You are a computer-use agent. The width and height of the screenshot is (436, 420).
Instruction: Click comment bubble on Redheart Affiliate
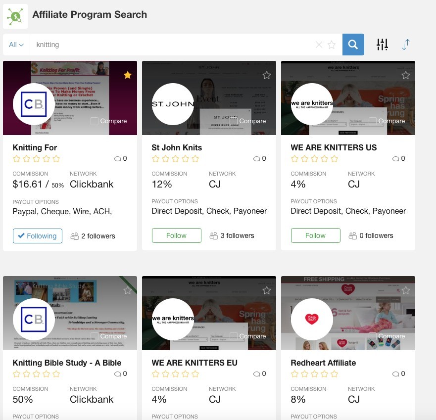[x=396, y=374]
